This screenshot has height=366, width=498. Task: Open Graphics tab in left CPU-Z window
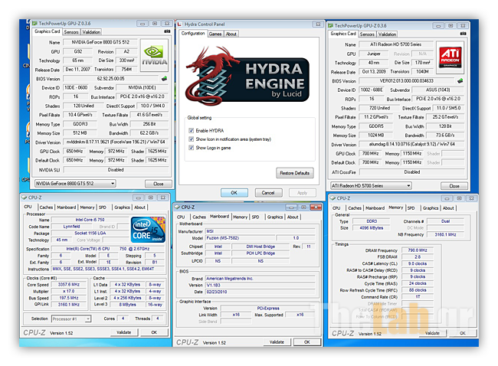point(123,208)
